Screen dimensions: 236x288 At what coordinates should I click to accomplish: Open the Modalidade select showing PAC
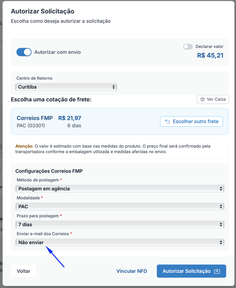click(120, 206)
